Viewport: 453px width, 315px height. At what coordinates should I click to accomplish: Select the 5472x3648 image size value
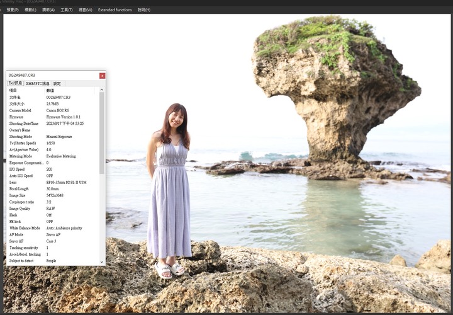coord(55,195)
